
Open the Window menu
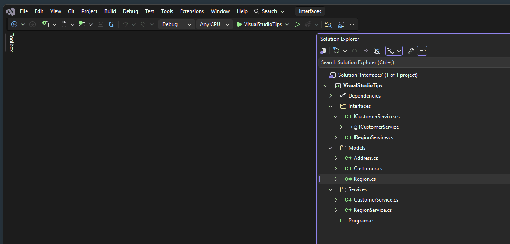(220, 11)
